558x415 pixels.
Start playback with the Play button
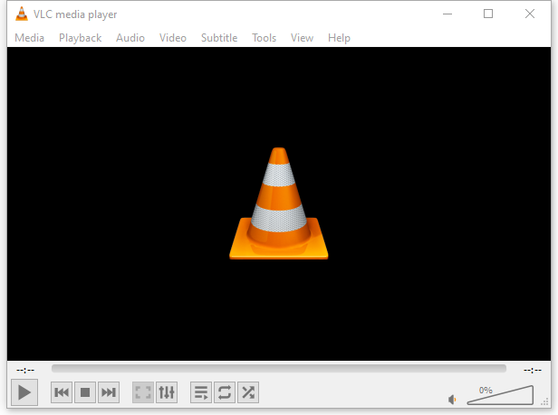(24, 392)
